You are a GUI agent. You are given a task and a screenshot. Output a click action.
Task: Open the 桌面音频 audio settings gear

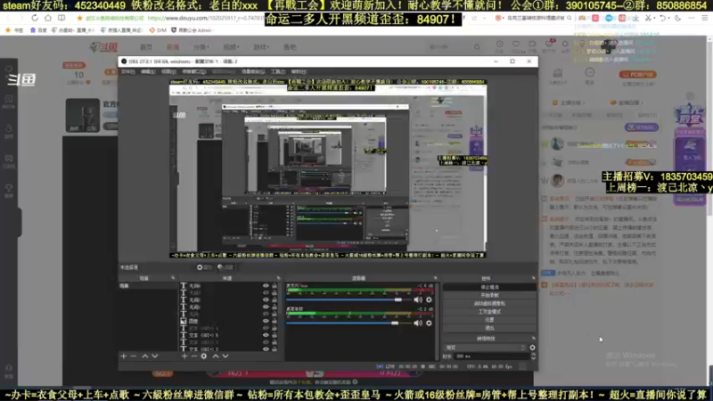point(429,323)
